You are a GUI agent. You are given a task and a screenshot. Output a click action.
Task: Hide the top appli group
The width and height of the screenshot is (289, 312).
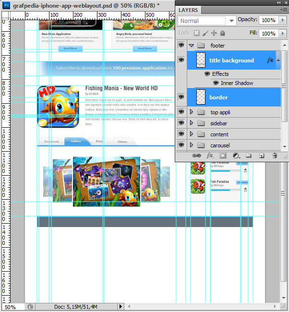click(181, 112)
